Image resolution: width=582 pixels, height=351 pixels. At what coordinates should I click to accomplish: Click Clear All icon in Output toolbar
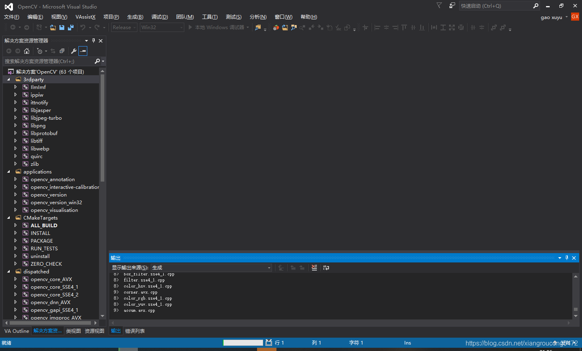coord(314,268)
